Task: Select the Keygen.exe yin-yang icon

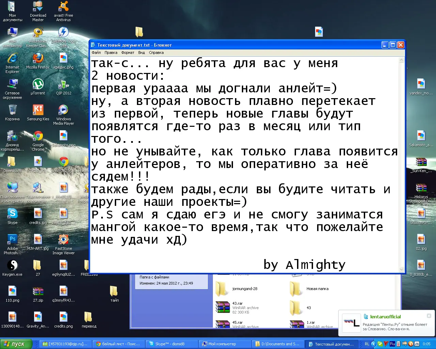Action: pos(12,265)
